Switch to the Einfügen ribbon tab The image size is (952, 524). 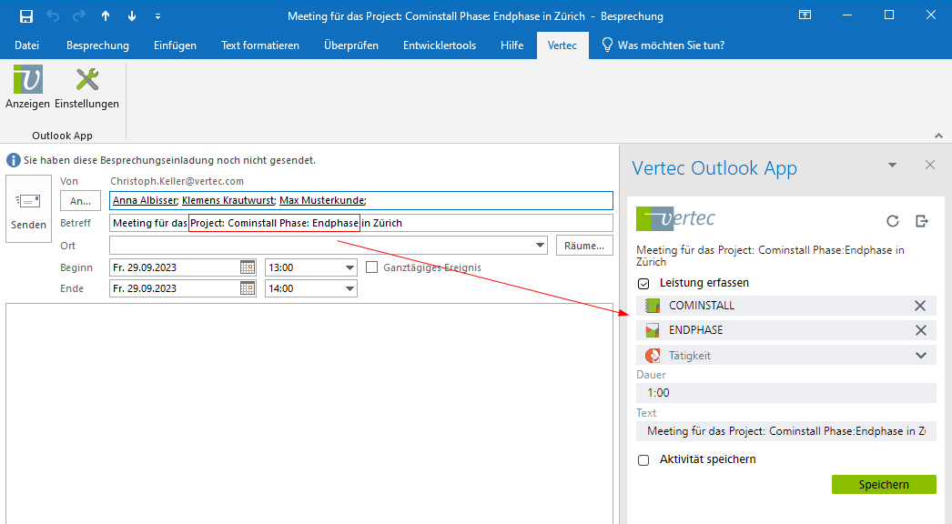pos(175,45)
